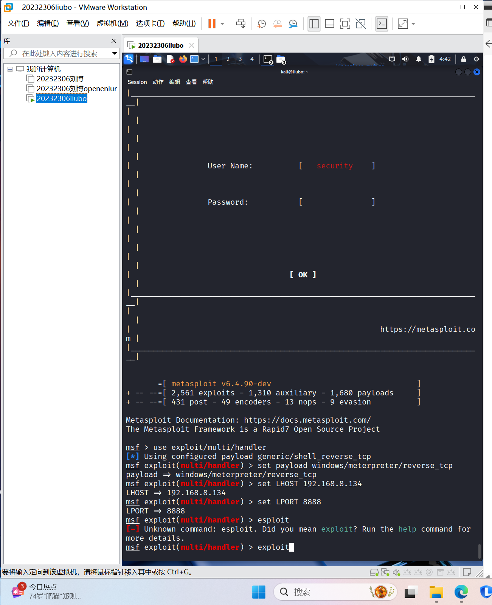
Task: Switch to Kali workspace 4
Action: coord(252,59)
